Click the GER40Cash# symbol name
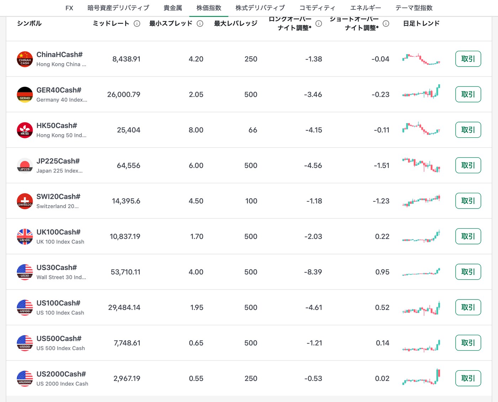The image size is (498, 402). 59,90
